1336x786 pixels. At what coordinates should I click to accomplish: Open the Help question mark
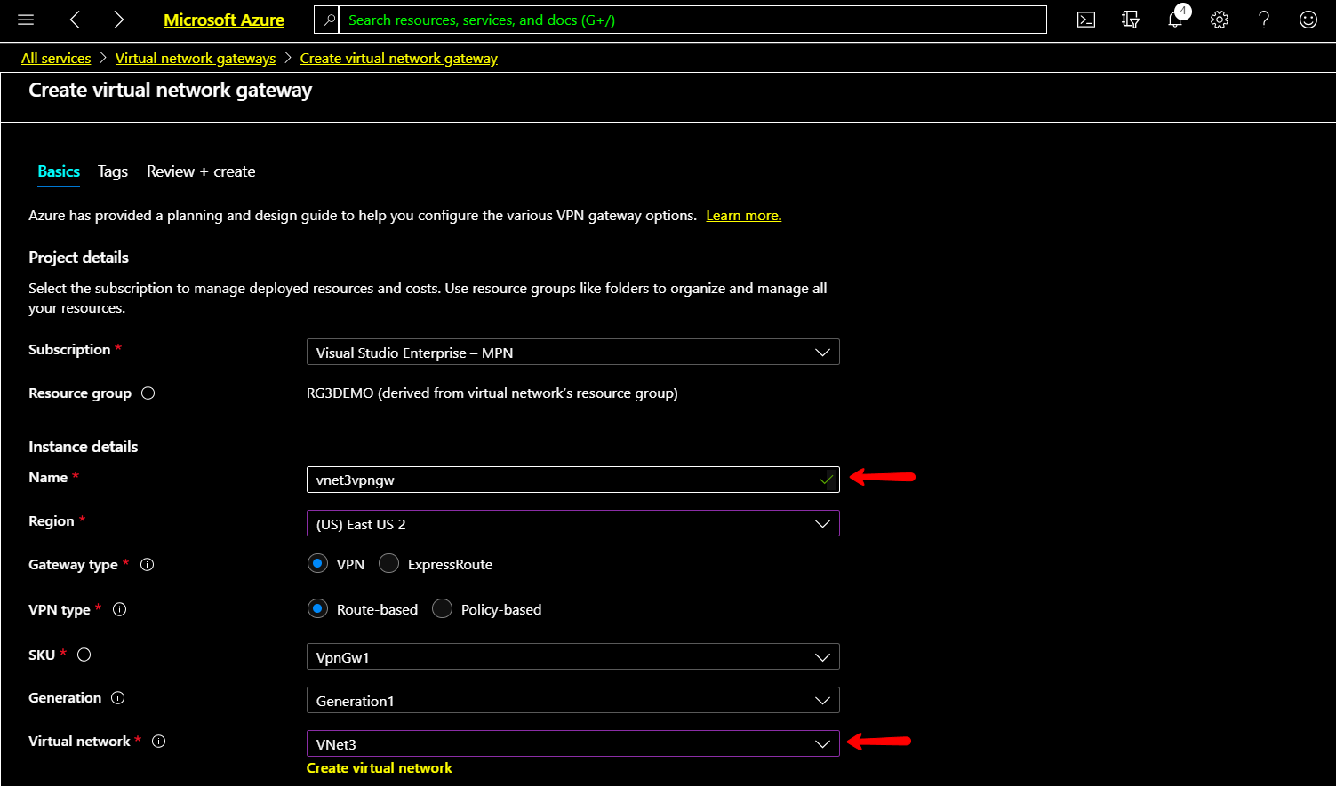[1264, 20]
